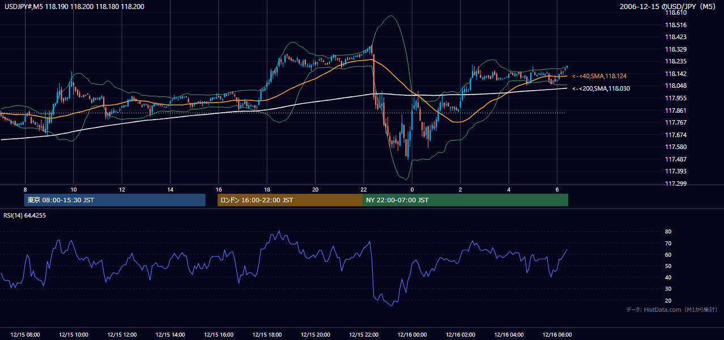This screenshot has height=340, width=724.
Task: Click hour label 22 under price chart
Action: point(364,189)
